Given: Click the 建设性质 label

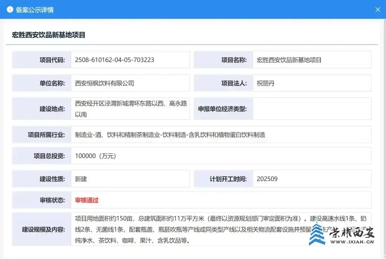Looking at the screenshot, I should (52, 179).
